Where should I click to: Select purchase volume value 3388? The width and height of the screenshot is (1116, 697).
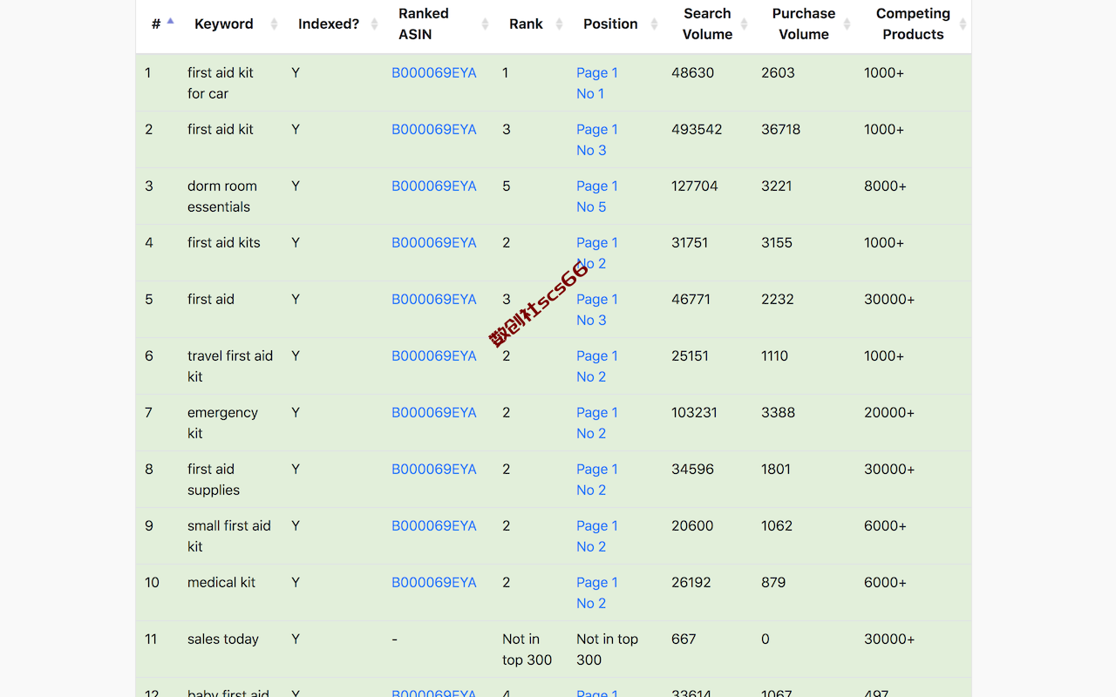pyautogui.click(x=778, y=413)
